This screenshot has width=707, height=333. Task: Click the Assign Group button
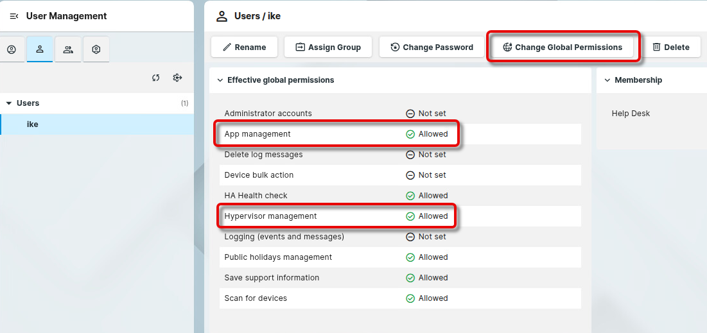(328, 47)
